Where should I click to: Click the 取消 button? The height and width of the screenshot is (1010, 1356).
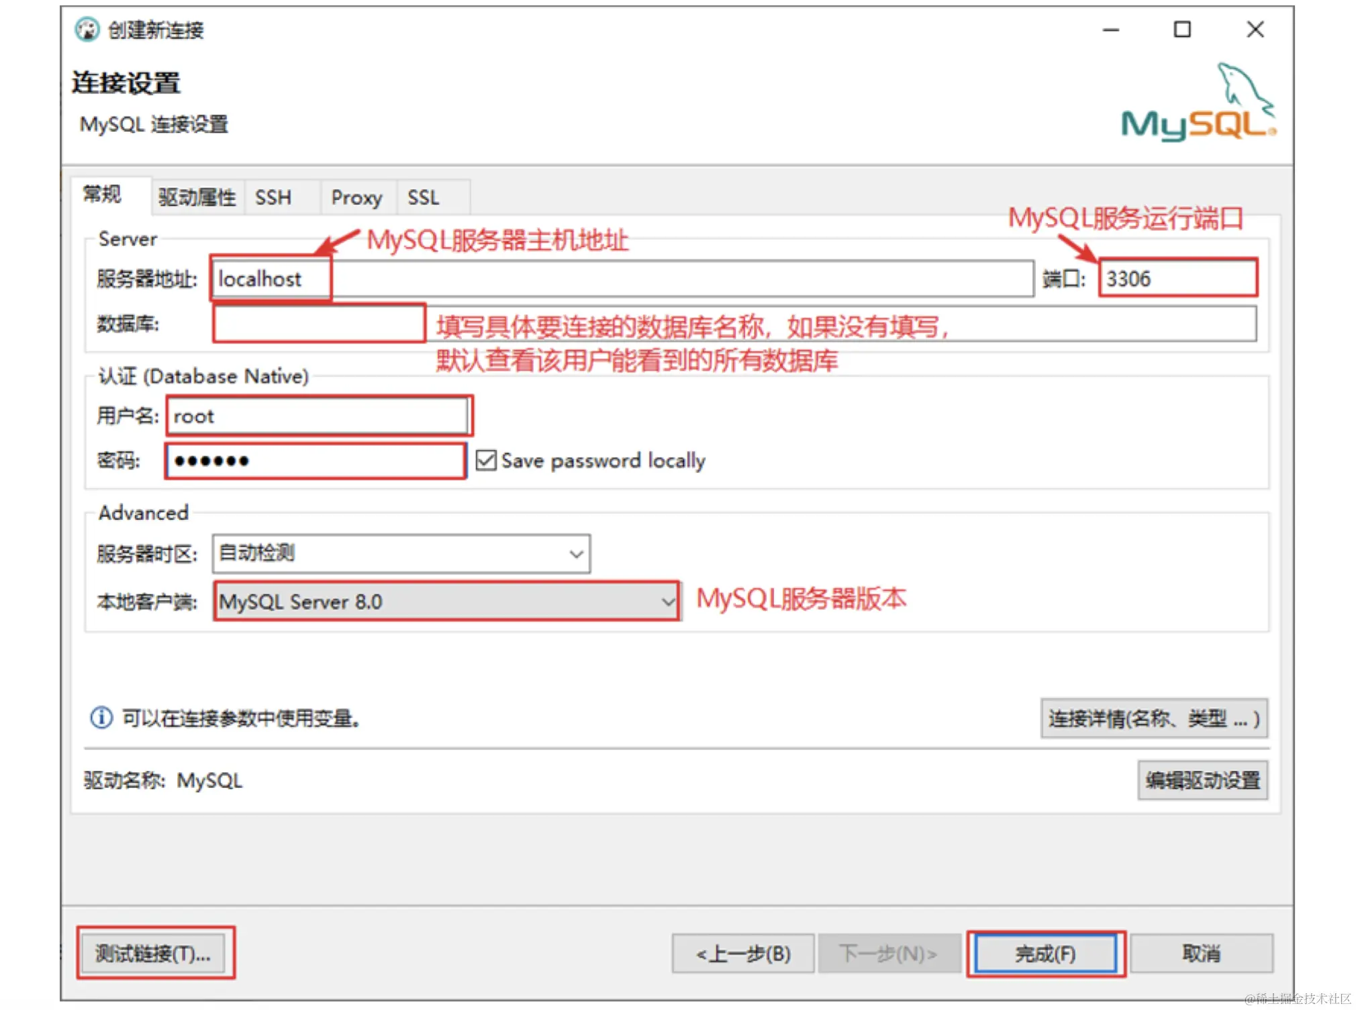pyautogui.click(x=1202, y=953)
